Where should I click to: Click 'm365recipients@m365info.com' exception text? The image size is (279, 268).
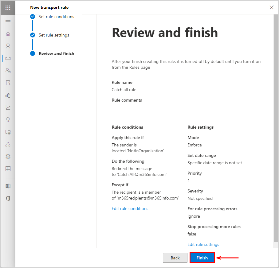coord(148,198)
